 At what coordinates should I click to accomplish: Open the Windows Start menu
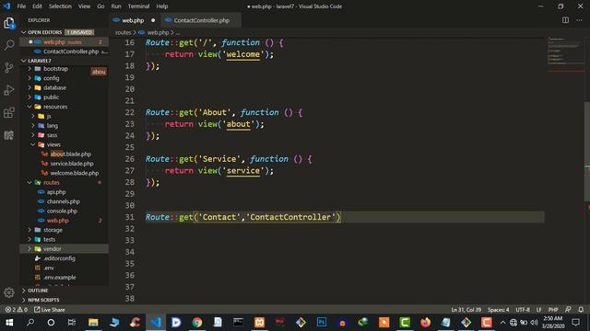point(9,323)
